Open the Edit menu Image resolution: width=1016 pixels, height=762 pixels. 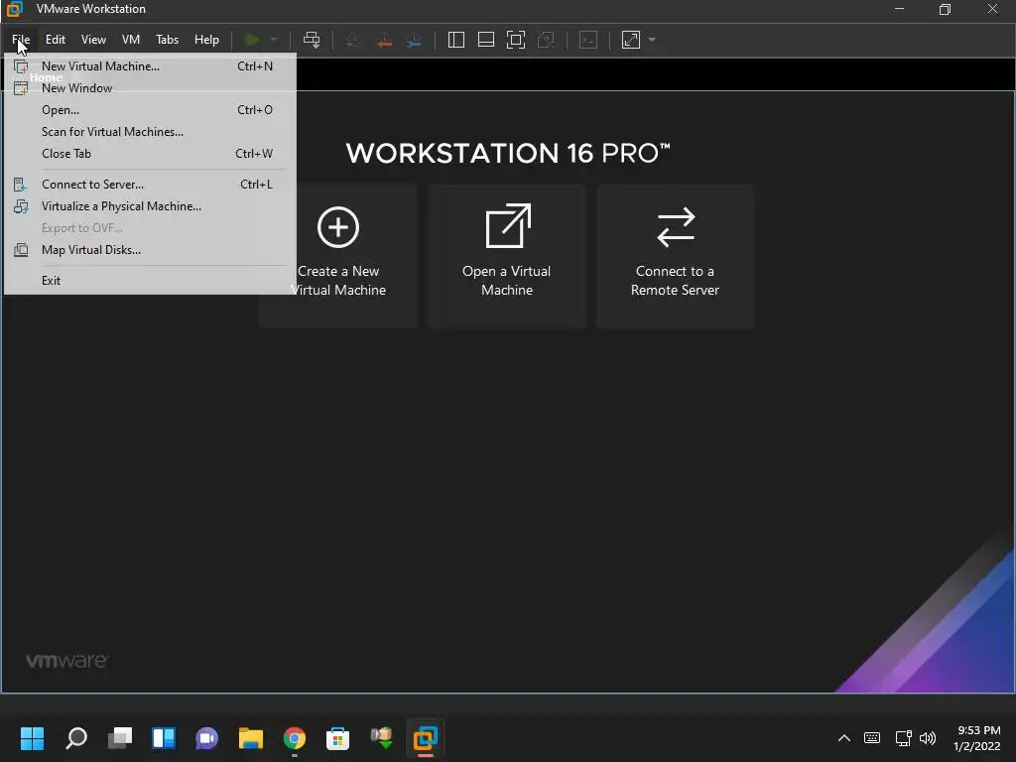tap(56, 40)
